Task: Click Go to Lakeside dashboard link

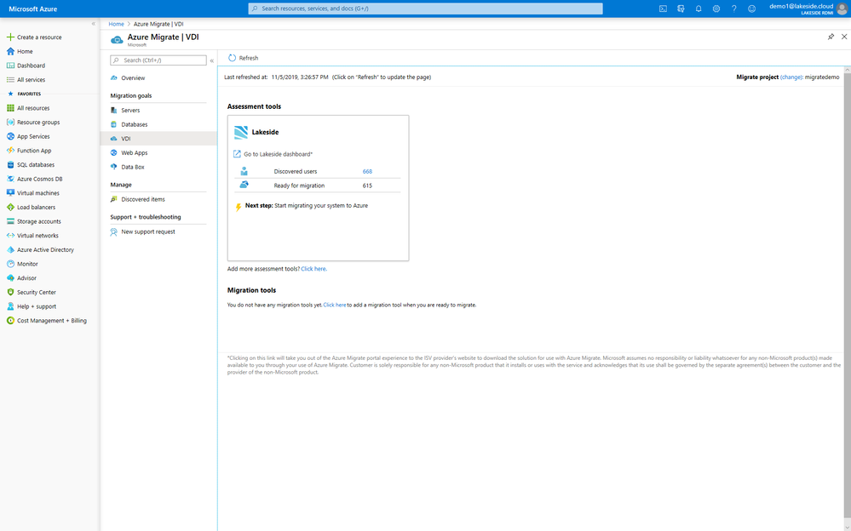Action: click(278, 154)
